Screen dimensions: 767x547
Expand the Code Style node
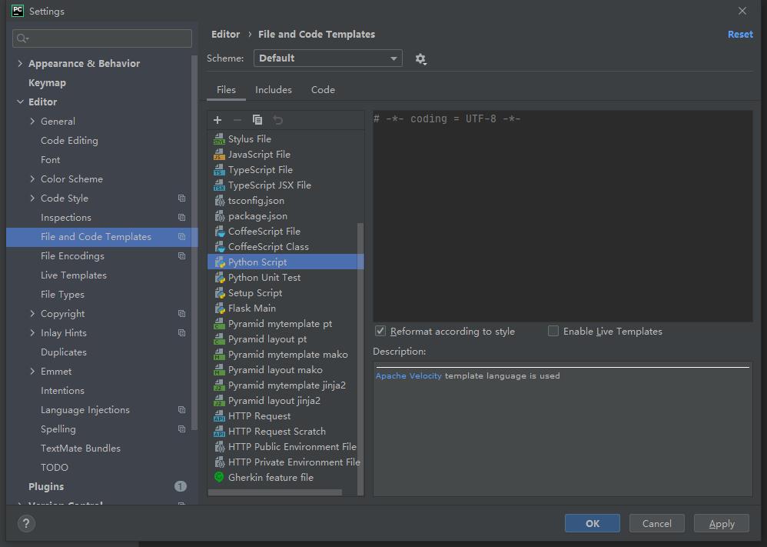click(x=32, y=198)
